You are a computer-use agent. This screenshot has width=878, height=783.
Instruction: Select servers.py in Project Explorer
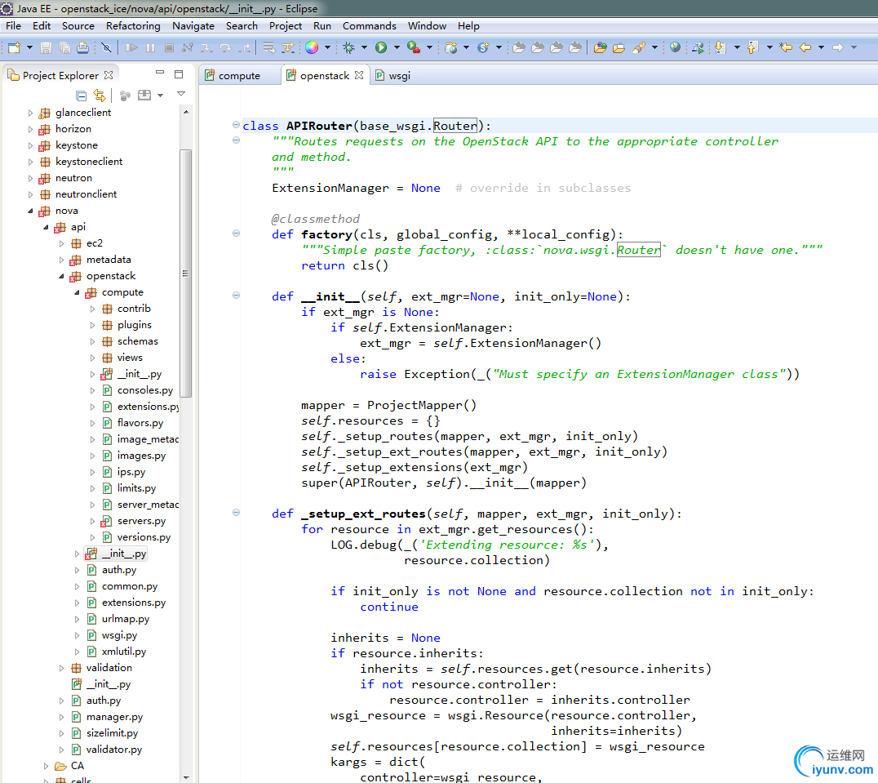tap(141, 521)
